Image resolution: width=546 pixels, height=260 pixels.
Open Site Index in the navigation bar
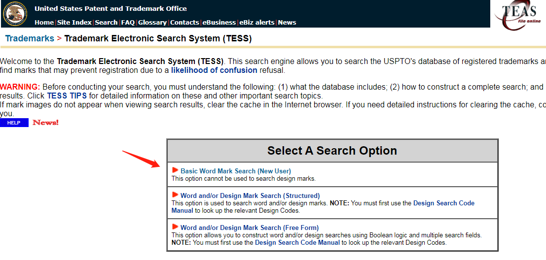(74, 22)
